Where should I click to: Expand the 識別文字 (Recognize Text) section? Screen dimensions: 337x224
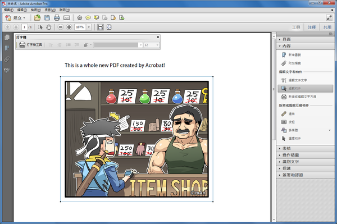305,162
